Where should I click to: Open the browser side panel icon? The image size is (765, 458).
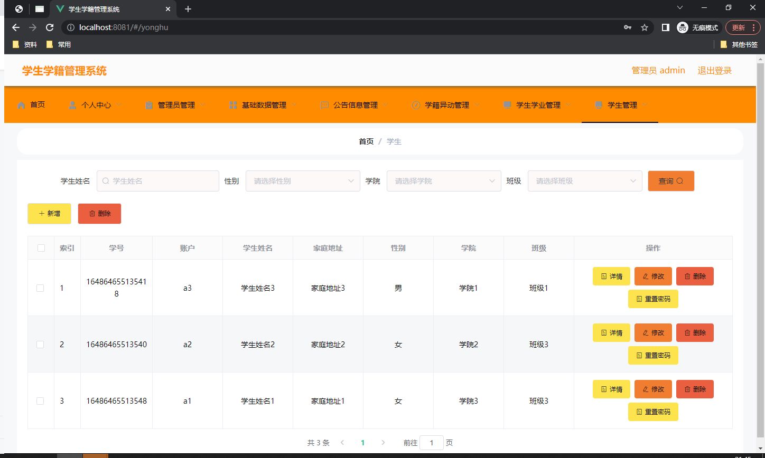(666, 27)
